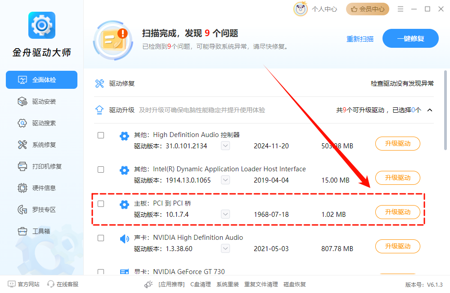Click the 官方网站 monitor icon
450x293 pixels.
(12, 284)
